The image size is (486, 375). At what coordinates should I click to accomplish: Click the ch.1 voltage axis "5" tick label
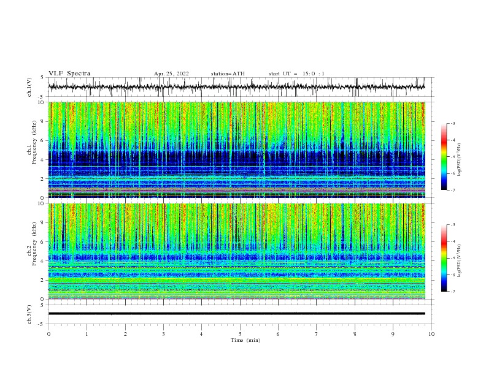coord(43,77)
